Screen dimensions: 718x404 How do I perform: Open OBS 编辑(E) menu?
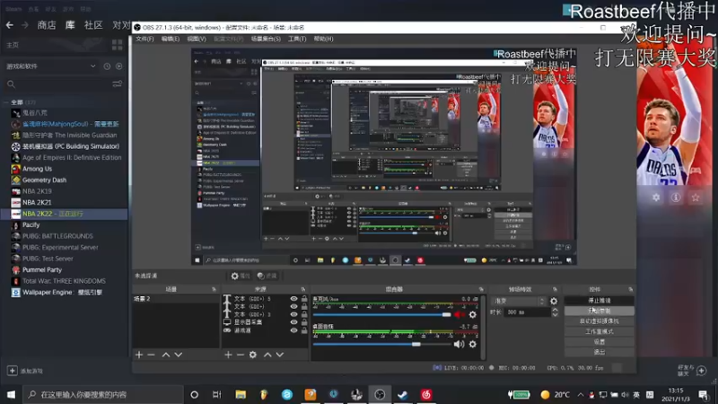(x=171, y=39)
